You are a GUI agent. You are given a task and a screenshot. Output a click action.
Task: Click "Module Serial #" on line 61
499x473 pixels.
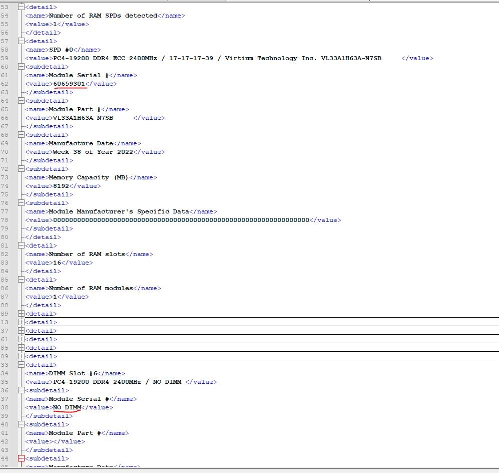(x=79, y=75)
